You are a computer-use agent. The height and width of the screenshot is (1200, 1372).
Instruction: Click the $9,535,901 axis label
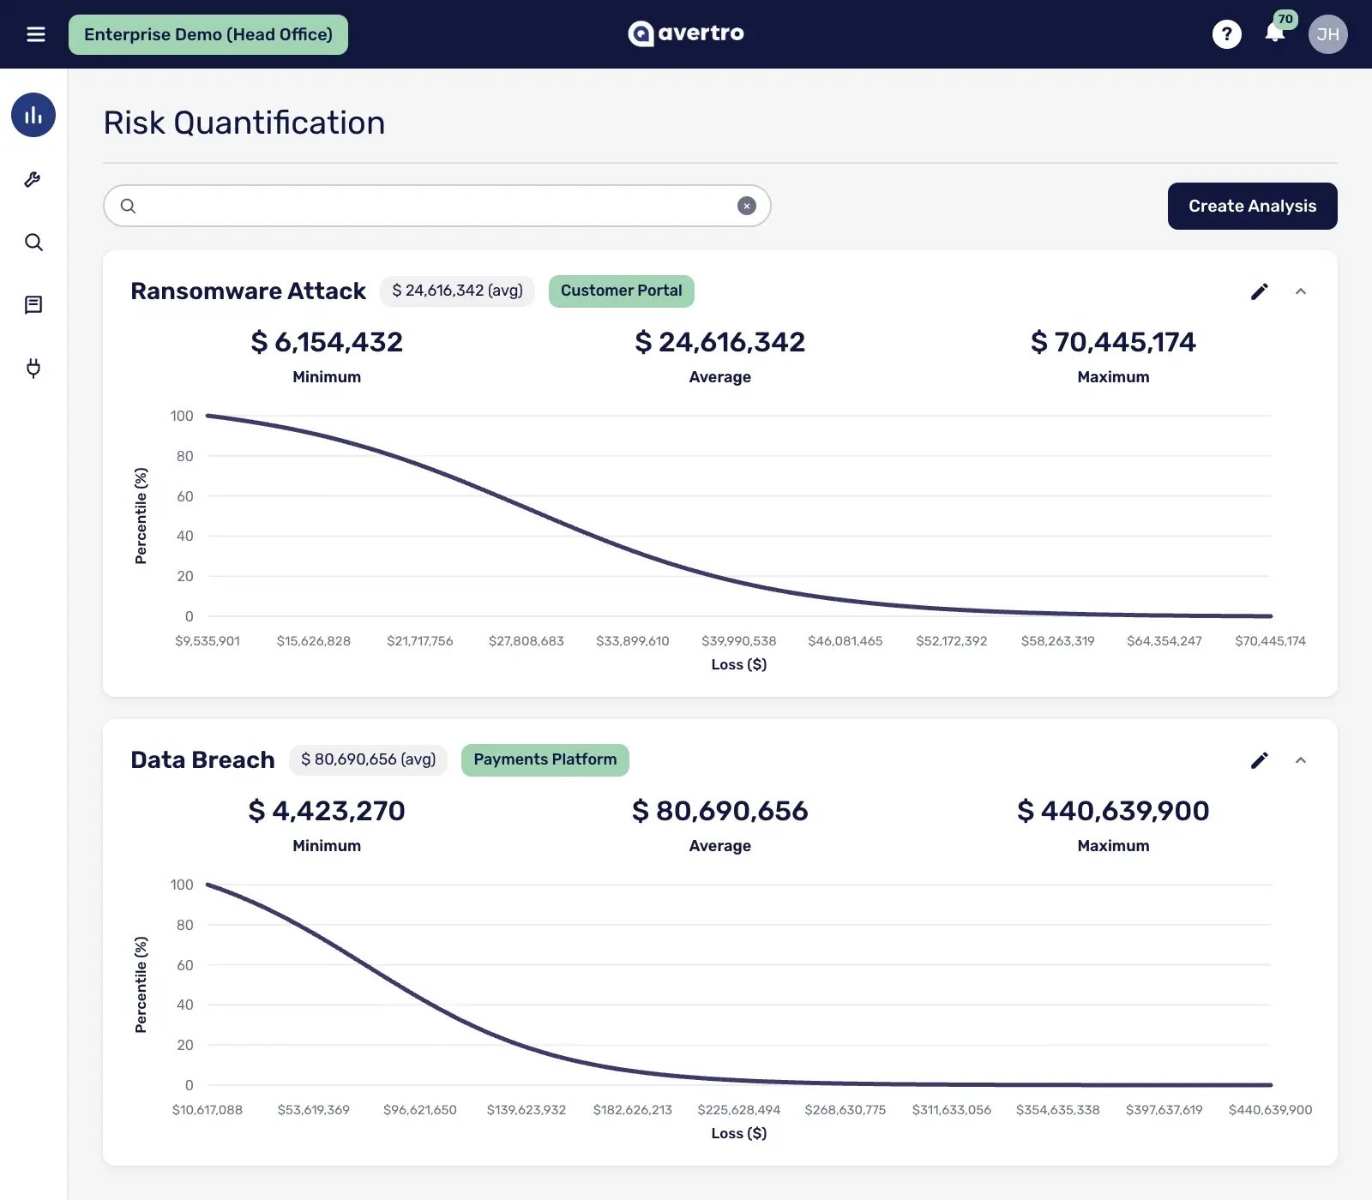[208, 641]
